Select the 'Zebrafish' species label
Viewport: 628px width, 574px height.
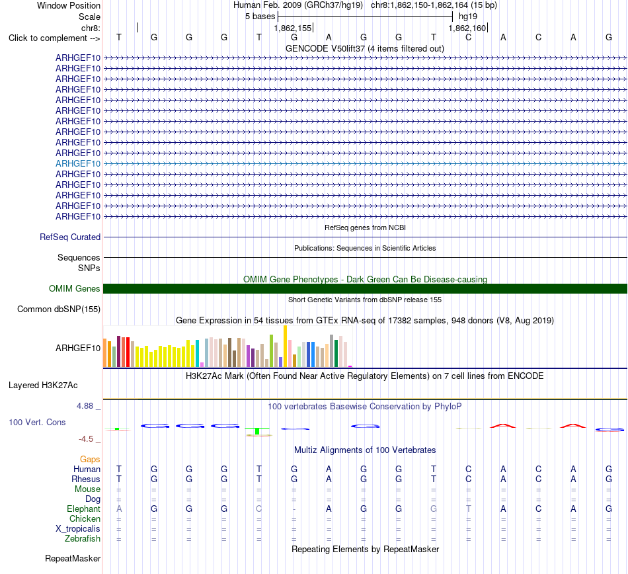coord(83,539)
